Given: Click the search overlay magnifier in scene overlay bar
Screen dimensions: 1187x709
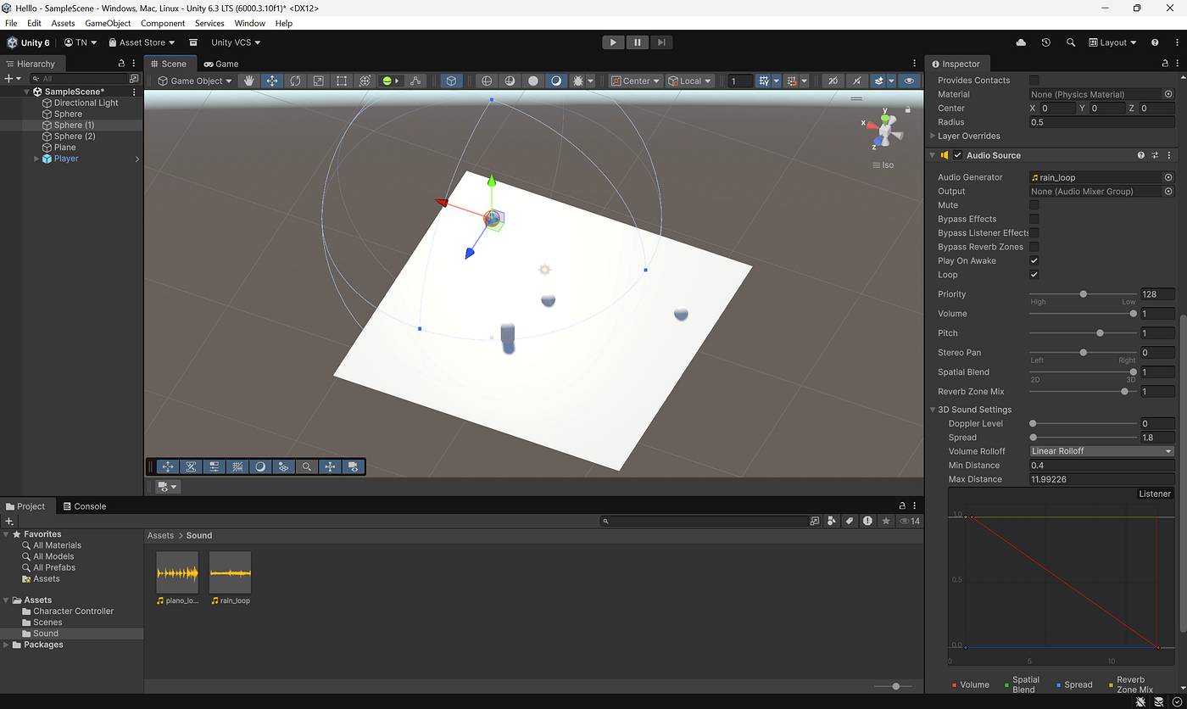Looking at the screenshot, I should pos(307,466).
